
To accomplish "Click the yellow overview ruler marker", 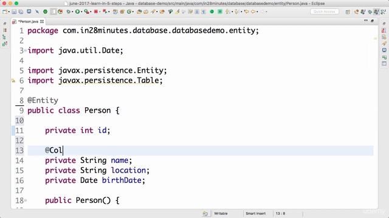I will pos(375,38).
